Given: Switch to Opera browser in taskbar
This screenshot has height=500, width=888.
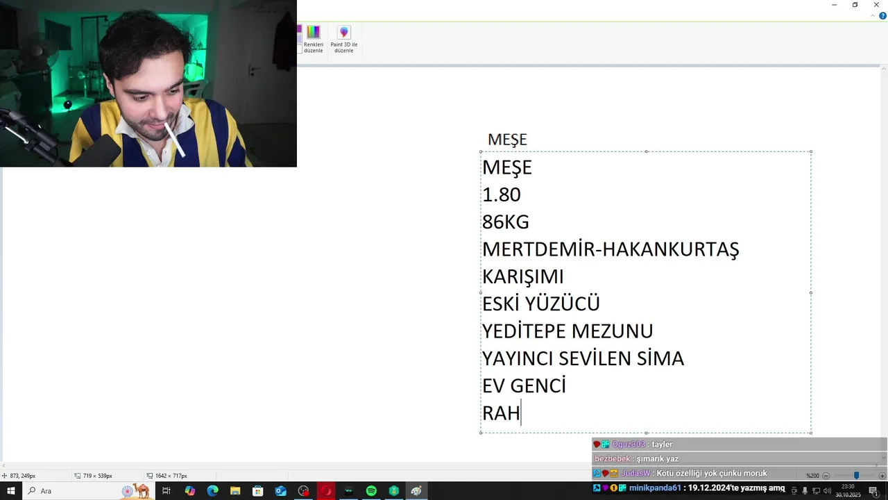Looking at the screenshot, I should (x=326, y=491).
